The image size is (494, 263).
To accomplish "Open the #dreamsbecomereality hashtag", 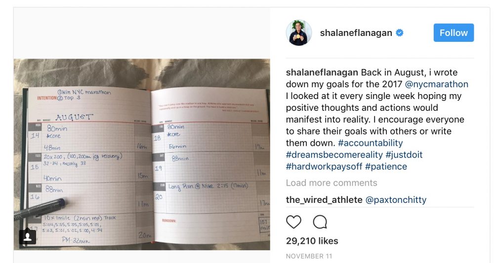I will click(x=334, y=155).
